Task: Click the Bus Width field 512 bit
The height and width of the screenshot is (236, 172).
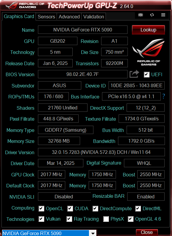Action: point(146,130)
